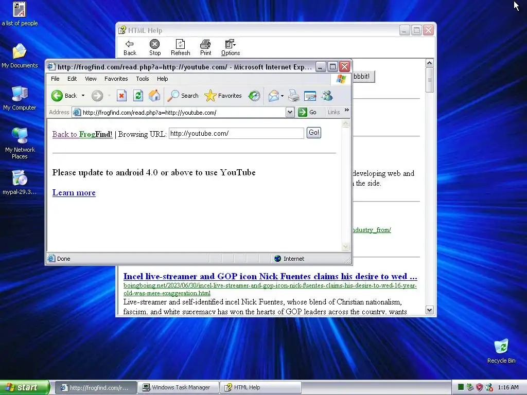527x395 pixels.
Task: Click the Messenger tray icon
Action: [489, 387]
